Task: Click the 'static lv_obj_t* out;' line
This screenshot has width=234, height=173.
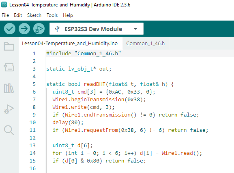Action: pyautogui.click(x=79, y=69)
